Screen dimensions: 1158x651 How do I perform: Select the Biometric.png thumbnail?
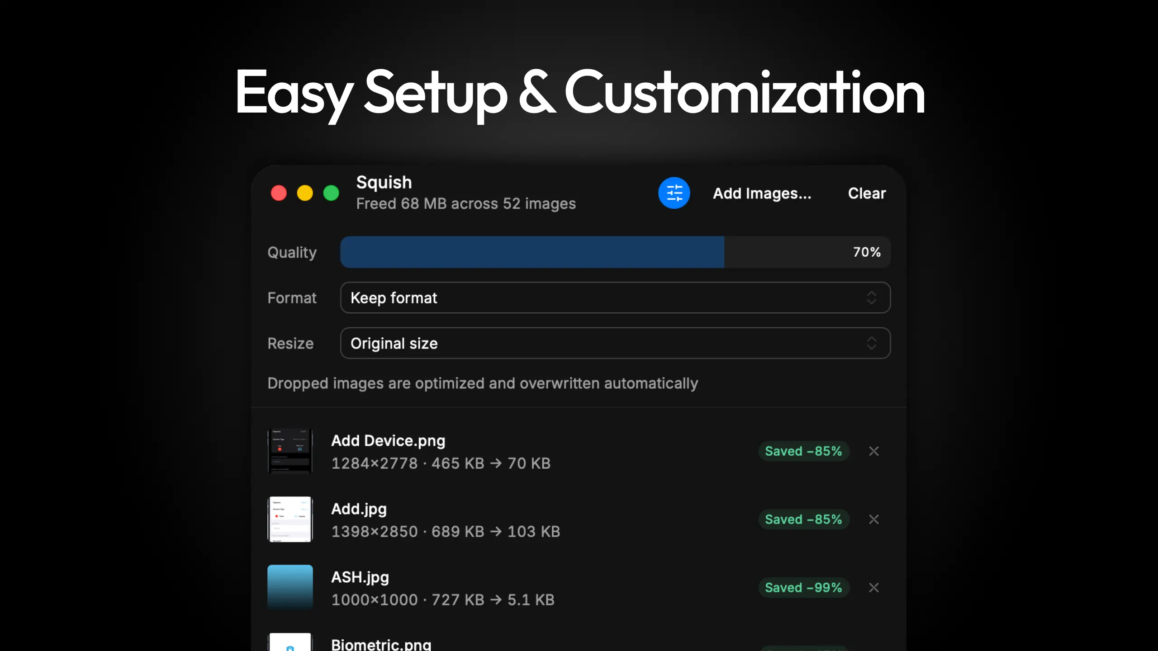click(x=290, y=642)
